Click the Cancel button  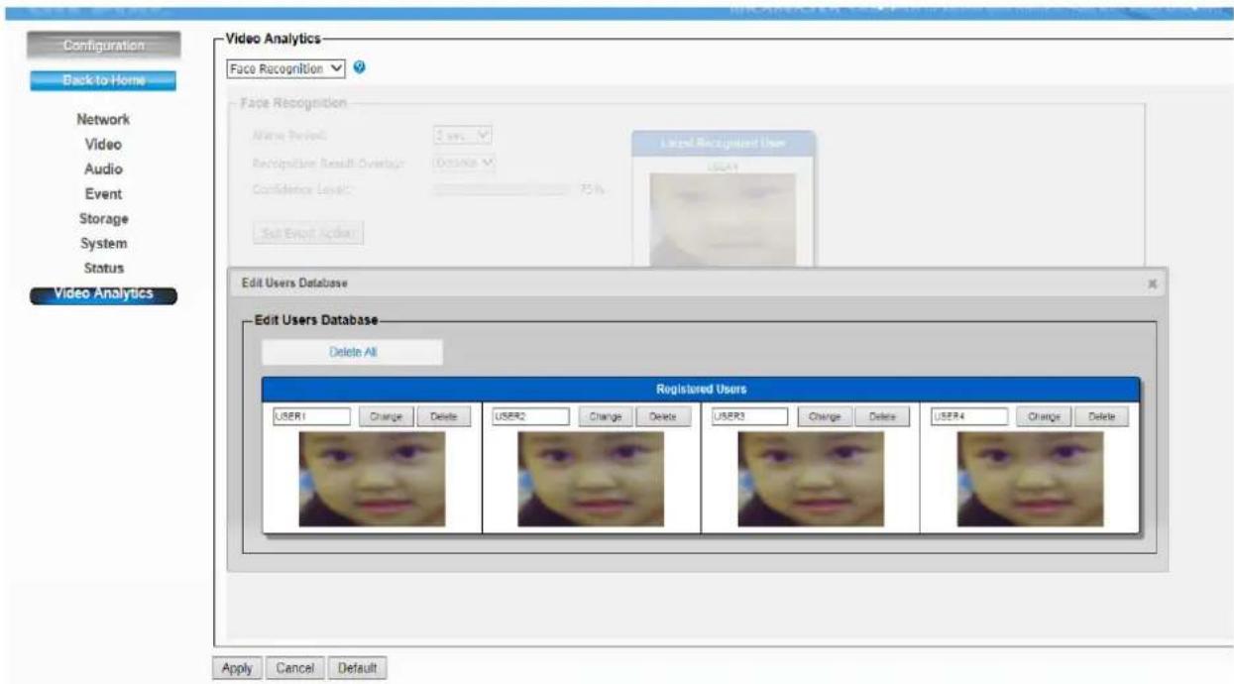[x=294, y=668]
